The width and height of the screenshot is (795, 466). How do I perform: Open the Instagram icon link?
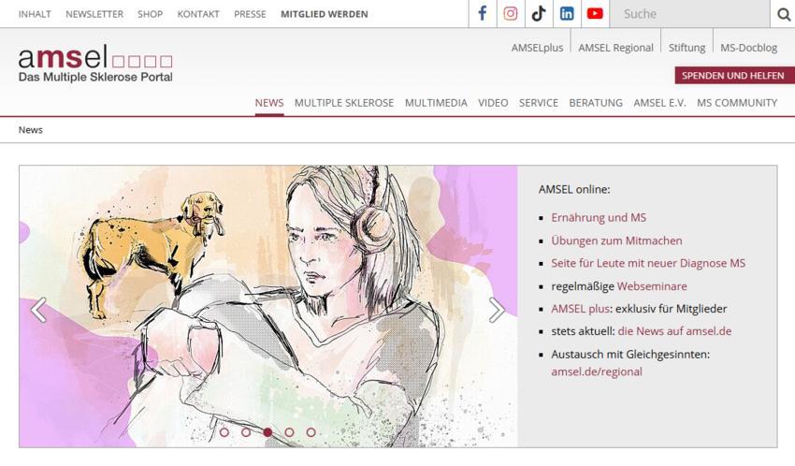[x=511, y=14]
